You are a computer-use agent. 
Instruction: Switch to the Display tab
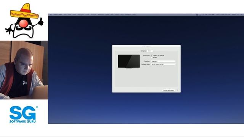pyautogui.click(x=143, y=51)
